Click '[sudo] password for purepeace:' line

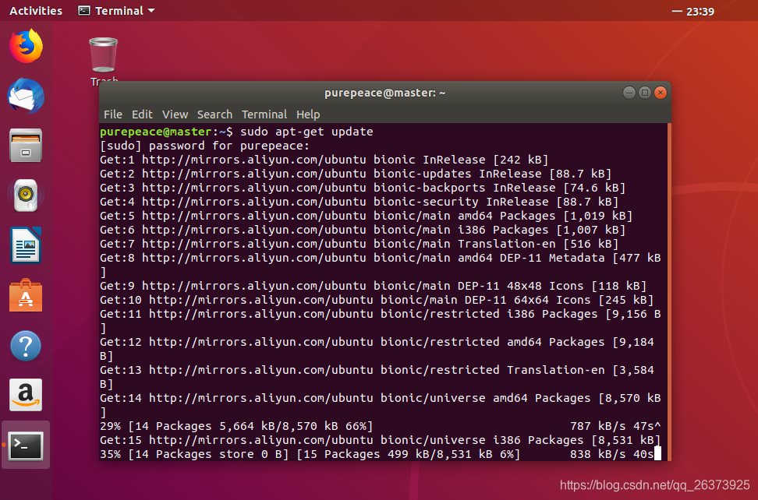204,146
